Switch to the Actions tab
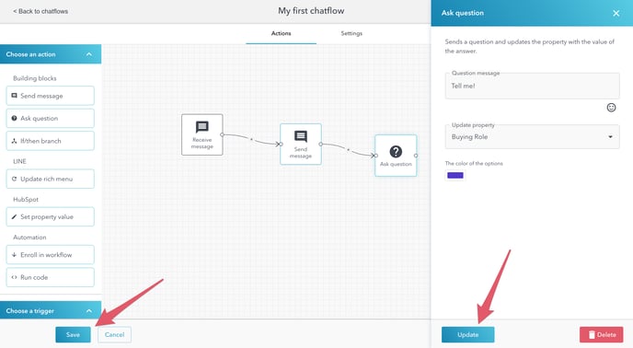Image resolution: width=633 pixels, height=348 pixels. (x=281, y=33)
